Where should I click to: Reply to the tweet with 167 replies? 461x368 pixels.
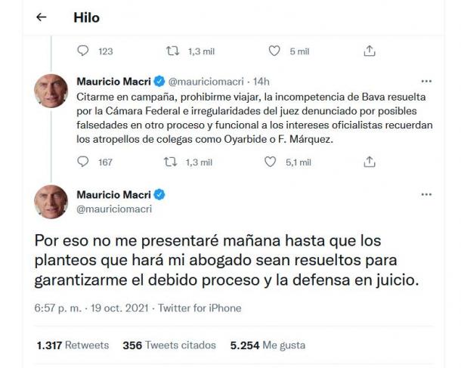[x=84, y=162]
